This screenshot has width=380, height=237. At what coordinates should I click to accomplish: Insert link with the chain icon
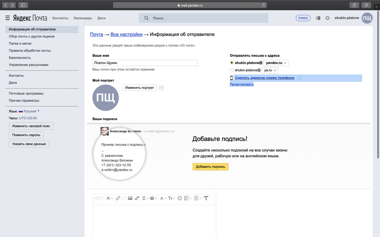[118, 199]
